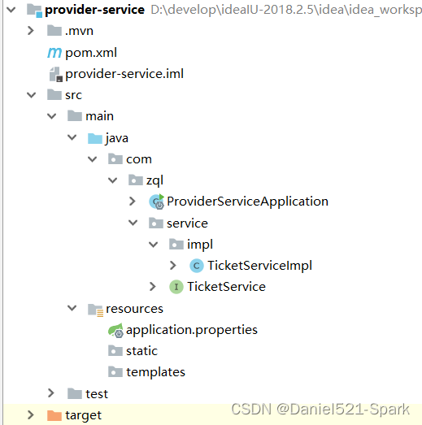
Task: Click the test folder icon
Action: pyautogui.click(x=75, y=393)
